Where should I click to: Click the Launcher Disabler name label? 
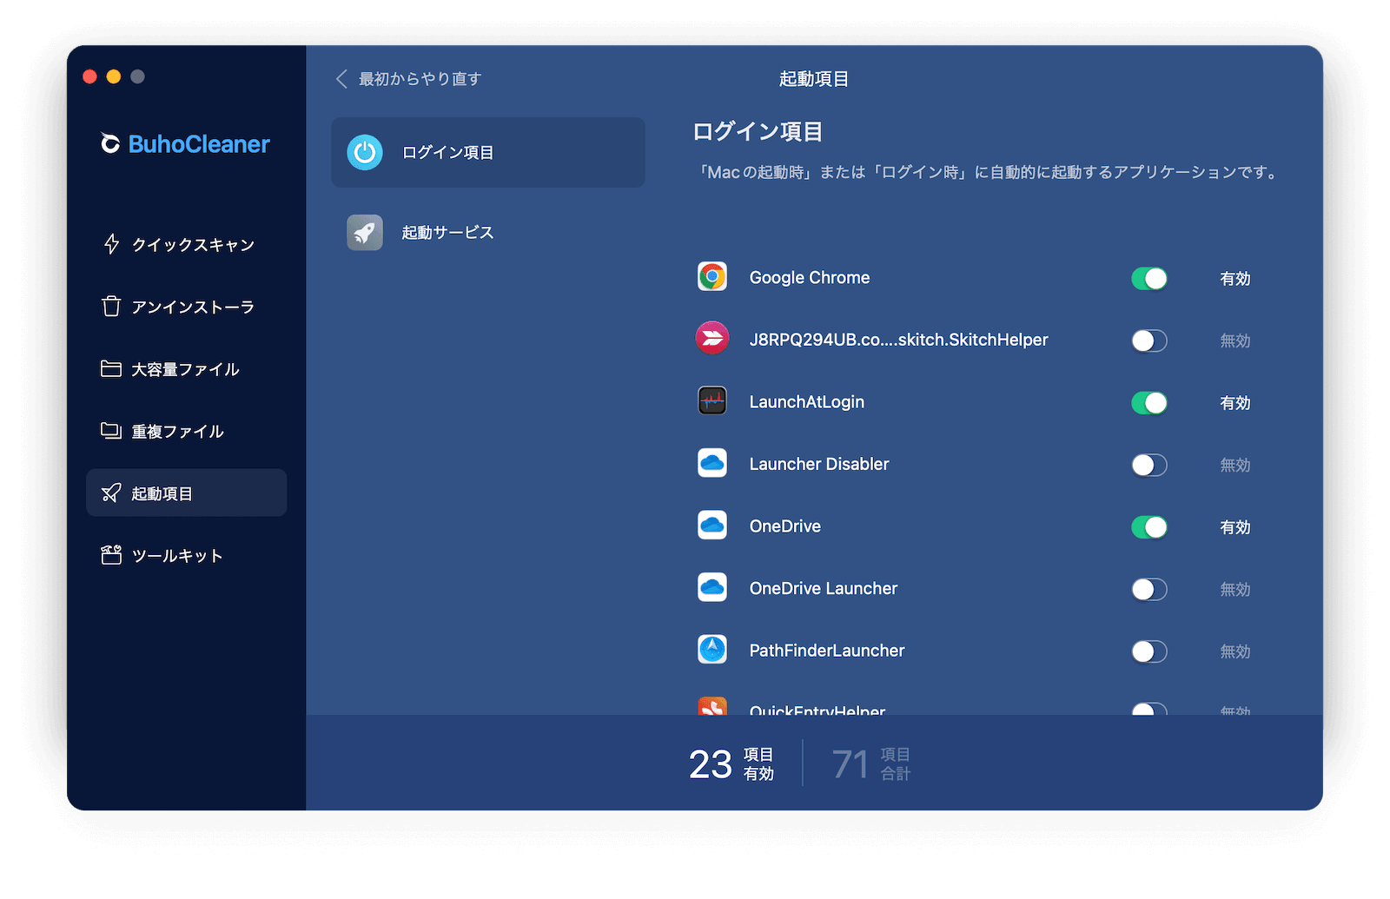[819, 464]
